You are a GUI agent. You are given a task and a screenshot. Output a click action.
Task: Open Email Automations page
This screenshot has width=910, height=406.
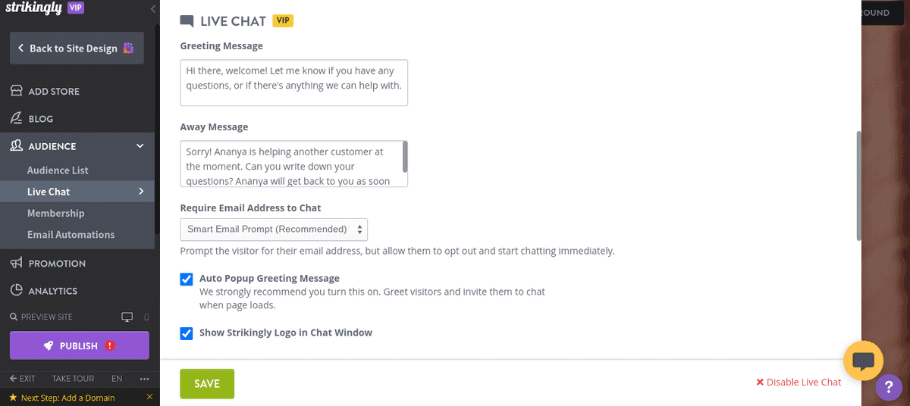point(71,235)
